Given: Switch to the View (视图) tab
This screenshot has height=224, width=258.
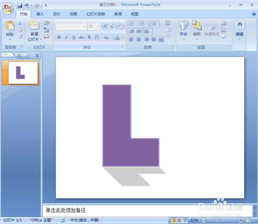Looking at the screenshot, I should pyautogui.click(x=135, y=14).
